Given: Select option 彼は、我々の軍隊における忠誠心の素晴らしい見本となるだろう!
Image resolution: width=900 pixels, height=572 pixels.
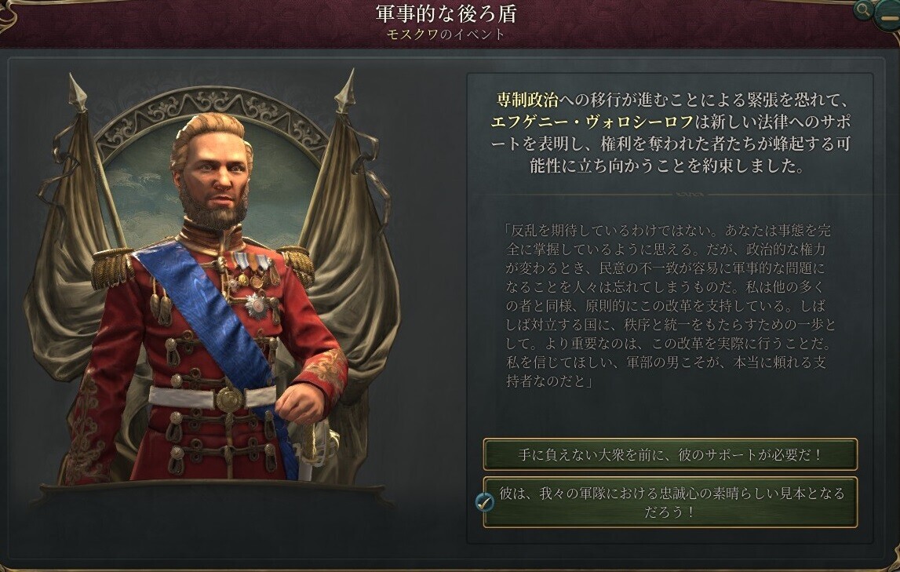Looking at the screenshot, I should [x=670, y=502].
